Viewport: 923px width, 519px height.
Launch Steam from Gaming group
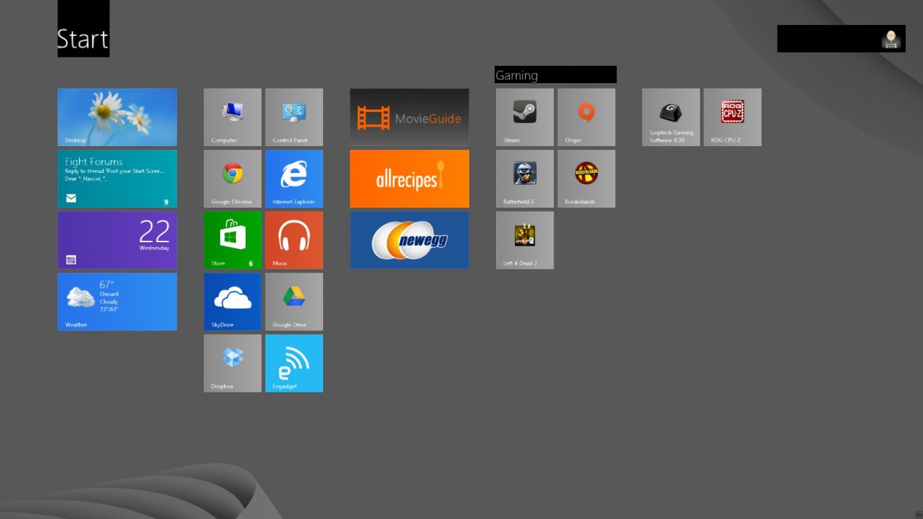pos(524,117)
